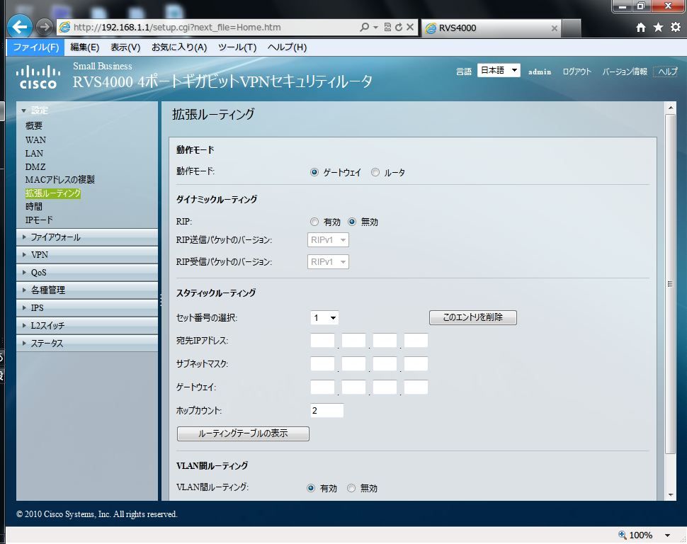Click the browser forward arrow button
Viewport: 687px width, 544px height.
(x=44, y=27)
